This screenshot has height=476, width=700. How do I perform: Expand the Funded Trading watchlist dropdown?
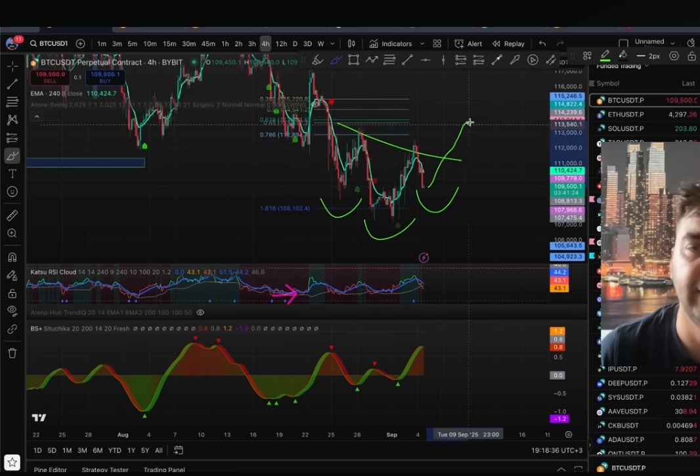(x=623, y=66)
